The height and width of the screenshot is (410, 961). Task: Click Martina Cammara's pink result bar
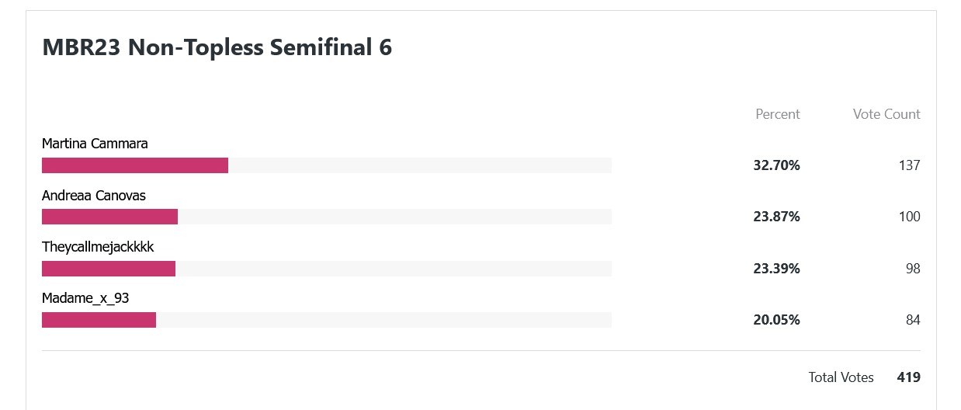pos(135,165)
